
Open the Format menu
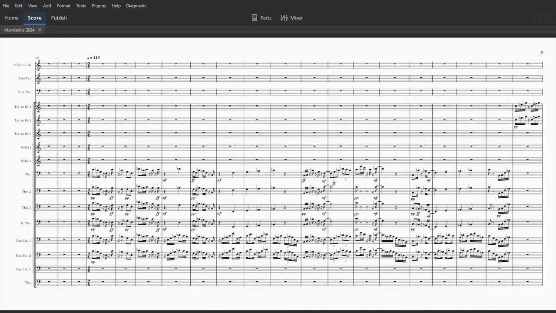coord(63,6)
